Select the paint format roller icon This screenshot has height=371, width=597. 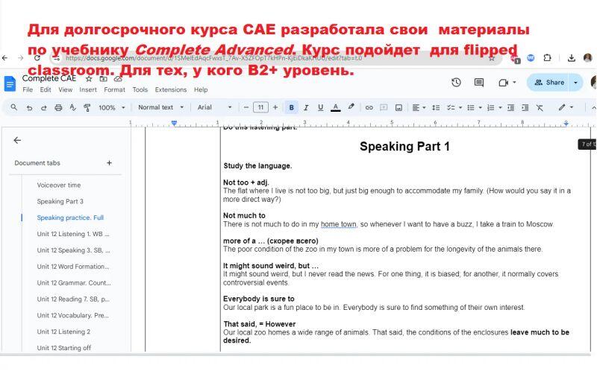87,107
